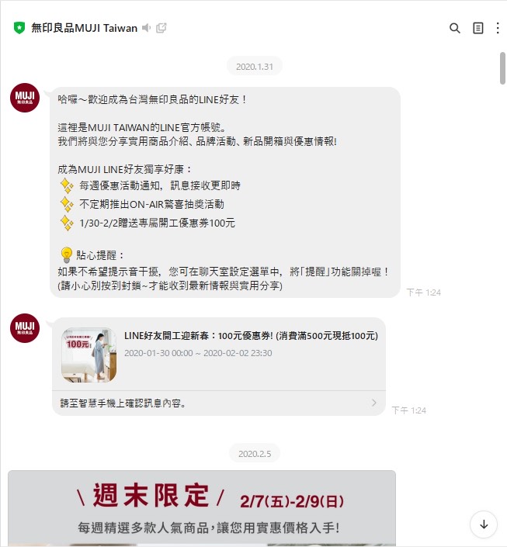Viewport: 507px width, 547px height.
Task: Click 請至智慧手機上確認訊息內容 text
Action: pos(123,403)
